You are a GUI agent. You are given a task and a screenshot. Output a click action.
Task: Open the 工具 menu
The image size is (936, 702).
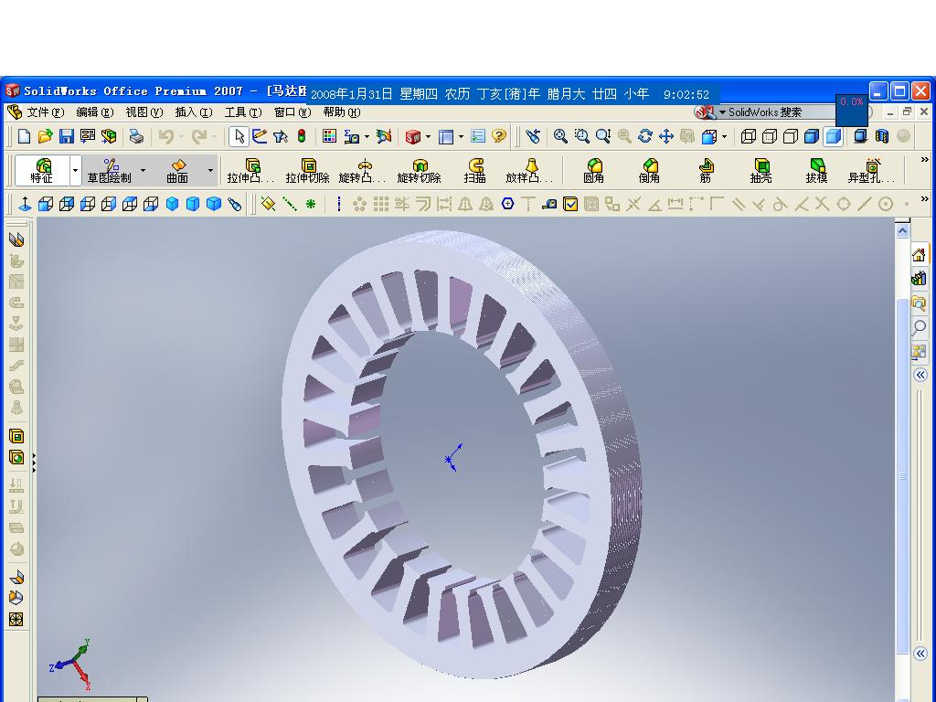(x=241, y=112)
